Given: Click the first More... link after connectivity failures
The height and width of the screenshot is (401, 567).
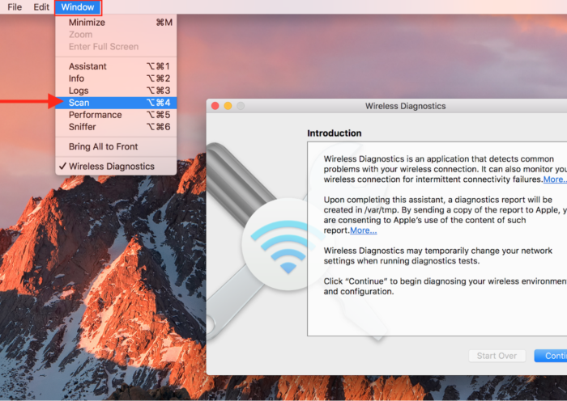Looking at the screenshot, I should point(555,179).
